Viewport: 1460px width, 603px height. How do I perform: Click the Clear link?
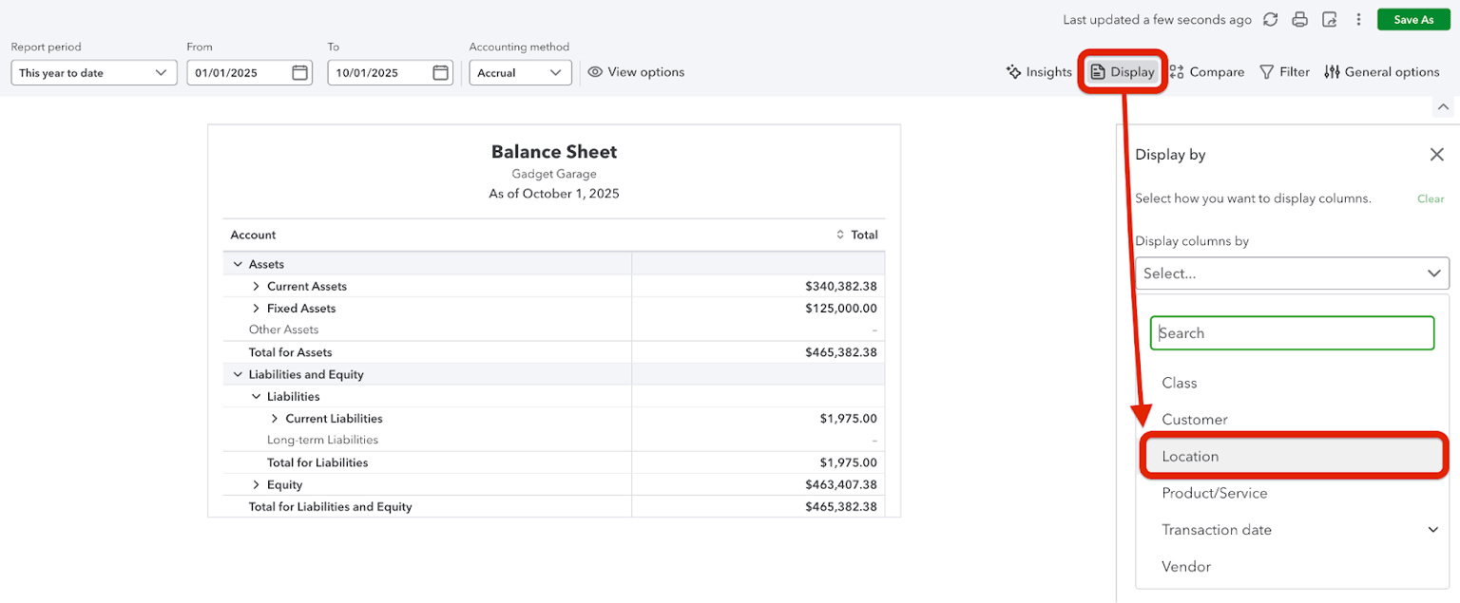[1431, 198]
